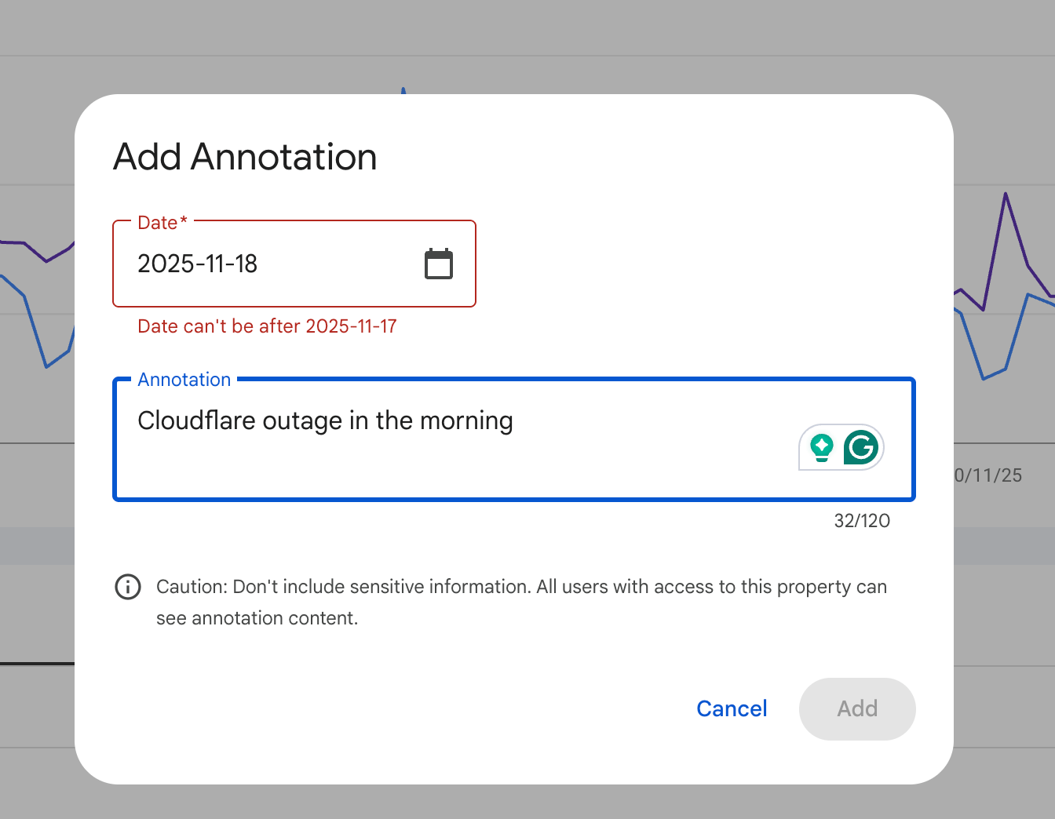Click the Cloudflare outage annotation text

point(325,420)
